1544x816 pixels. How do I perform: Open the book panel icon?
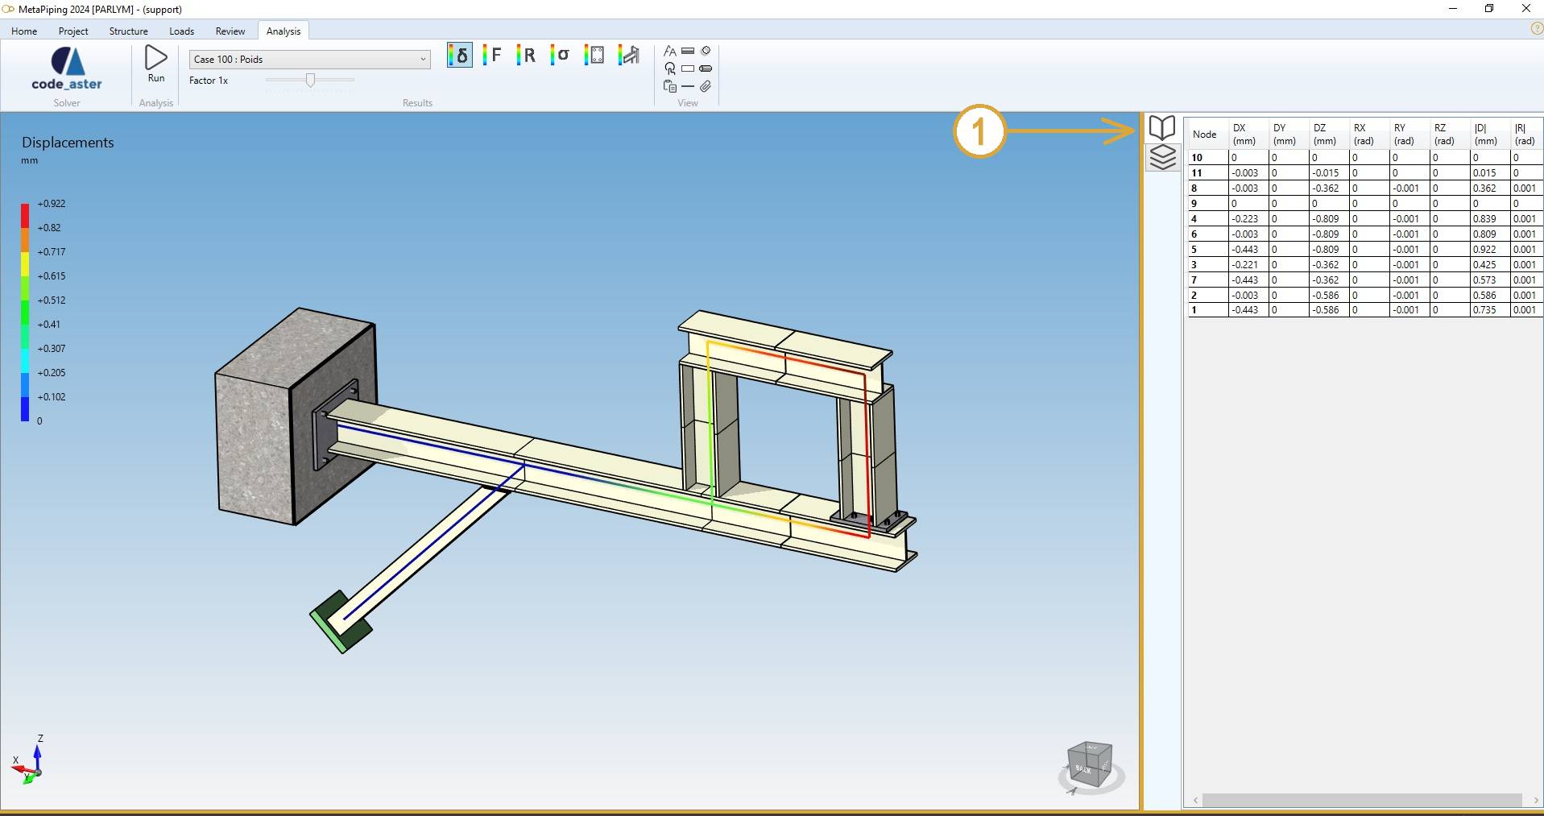point(1162,127)
